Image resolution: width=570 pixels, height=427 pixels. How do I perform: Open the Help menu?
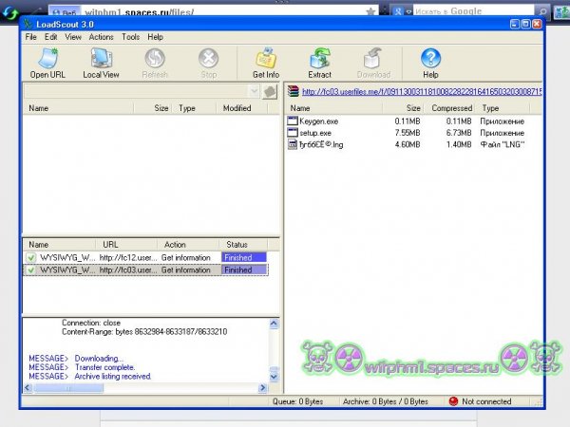155,37
